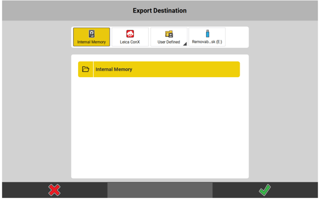This screenshot has height=200, width=320.
Task: Click the hard drive icon for Internal Memory
Action: [x=92, y=34]
